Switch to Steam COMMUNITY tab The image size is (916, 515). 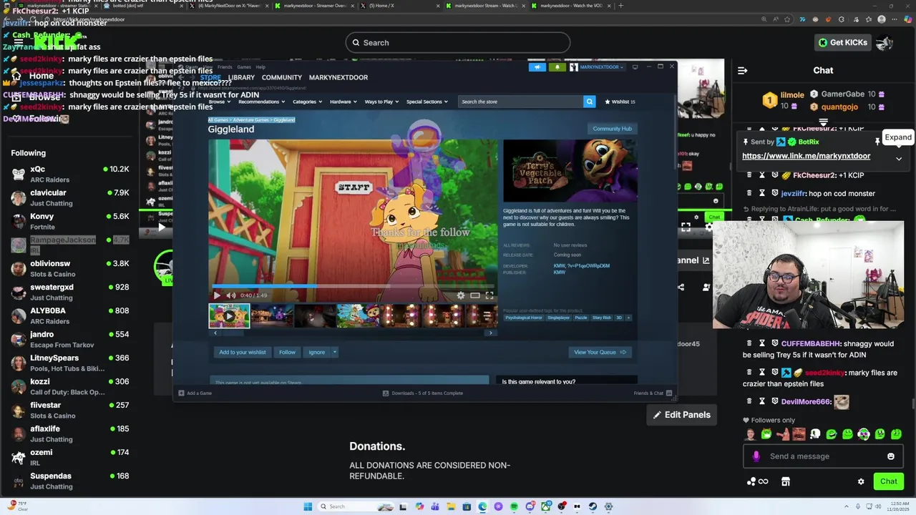coord(282,77)
